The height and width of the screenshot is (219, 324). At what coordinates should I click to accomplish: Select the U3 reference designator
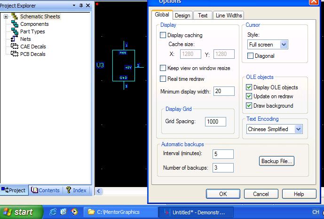coord(100,65)
